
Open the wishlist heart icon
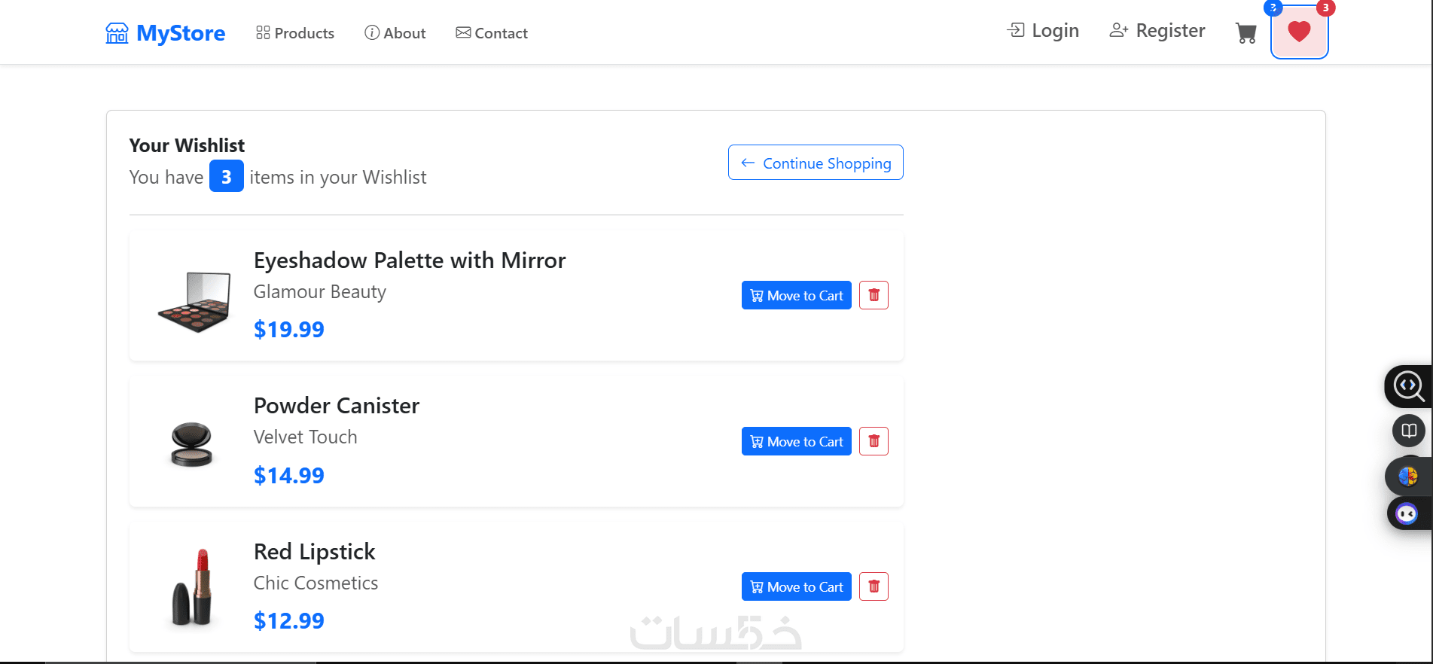(x=1299, y=32)
